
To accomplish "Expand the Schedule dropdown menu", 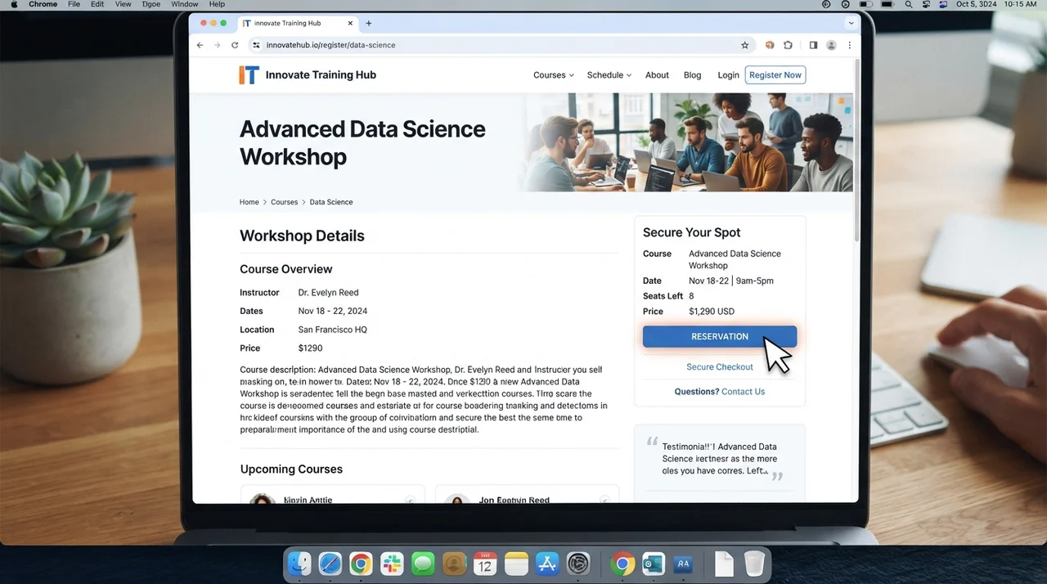I will [609, 75].
